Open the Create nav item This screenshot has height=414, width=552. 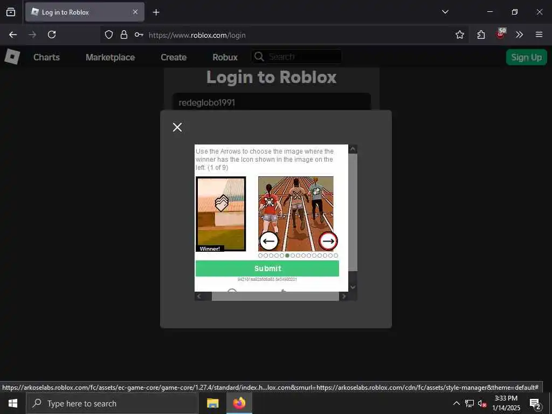click(x=174, y=57)
